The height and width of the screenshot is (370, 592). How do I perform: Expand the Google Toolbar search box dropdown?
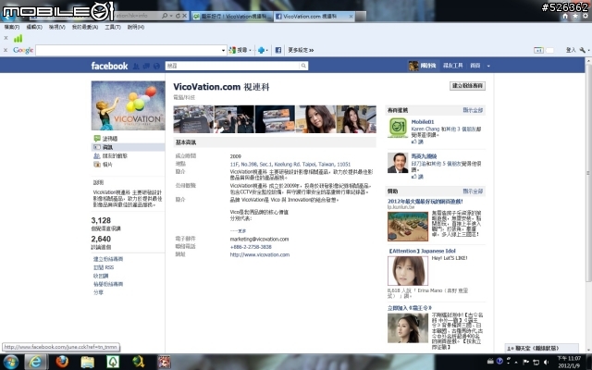[223, 50]
